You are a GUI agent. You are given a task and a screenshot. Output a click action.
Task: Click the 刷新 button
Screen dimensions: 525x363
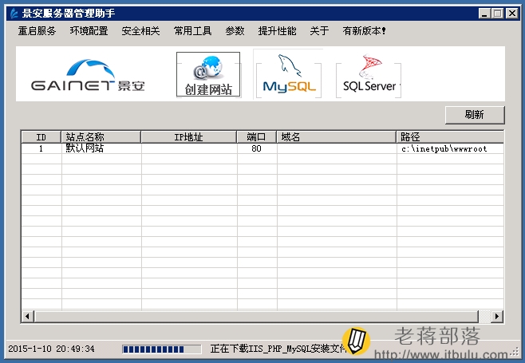pyautogui.click(x=475, y=115)
